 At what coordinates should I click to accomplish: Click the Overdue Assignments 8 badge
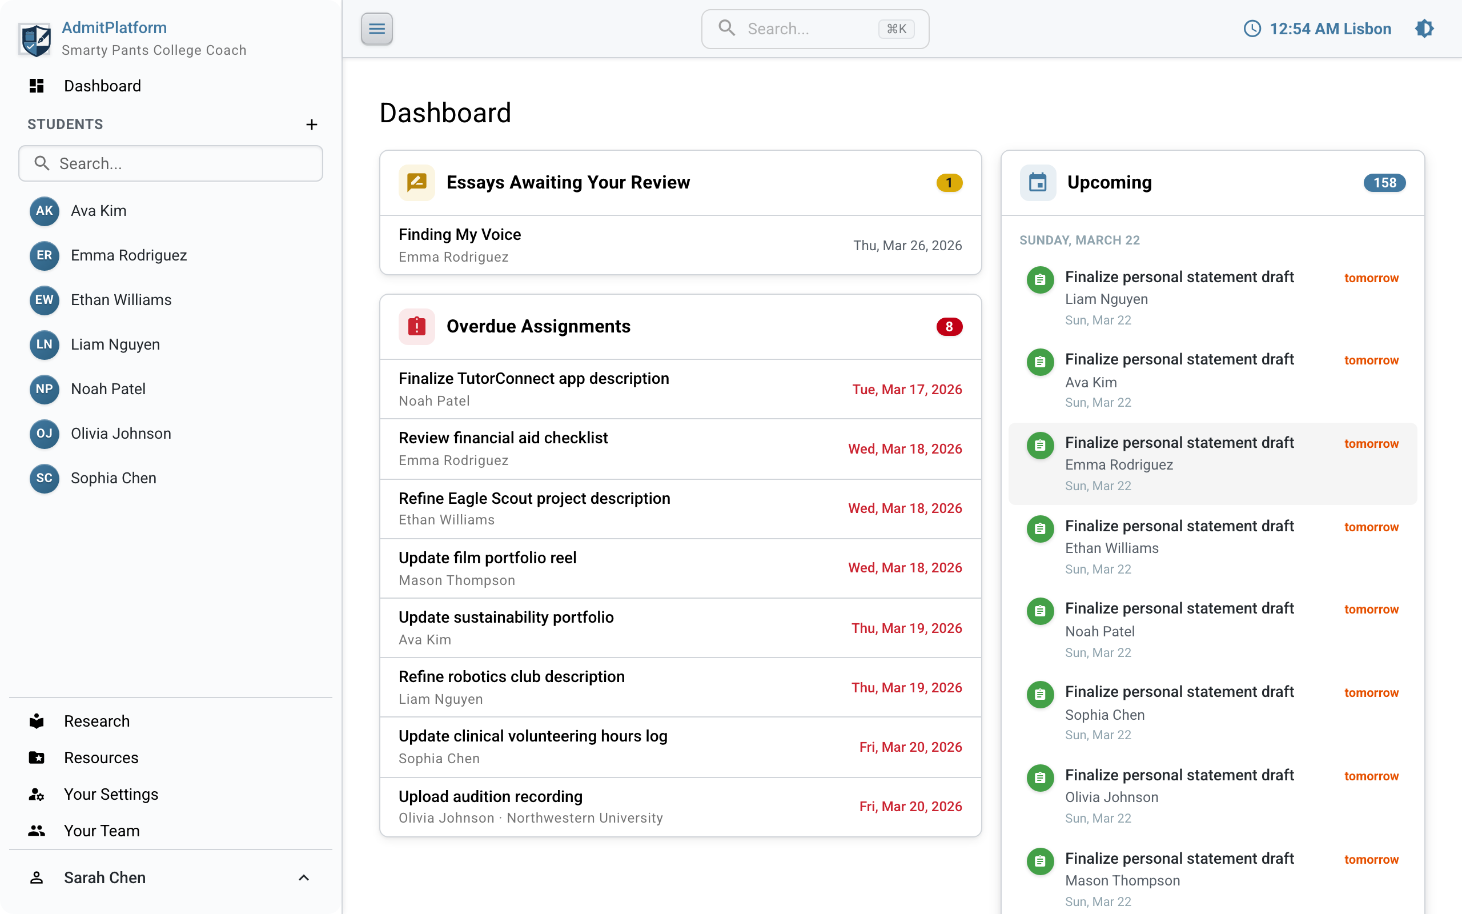coord(949,326)
